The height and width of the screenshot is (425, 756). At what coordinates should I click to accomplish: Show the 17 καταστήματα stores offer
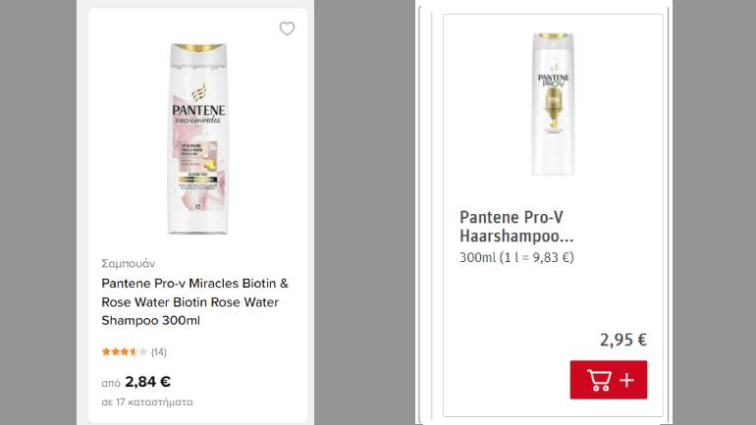tap(147, 401)
